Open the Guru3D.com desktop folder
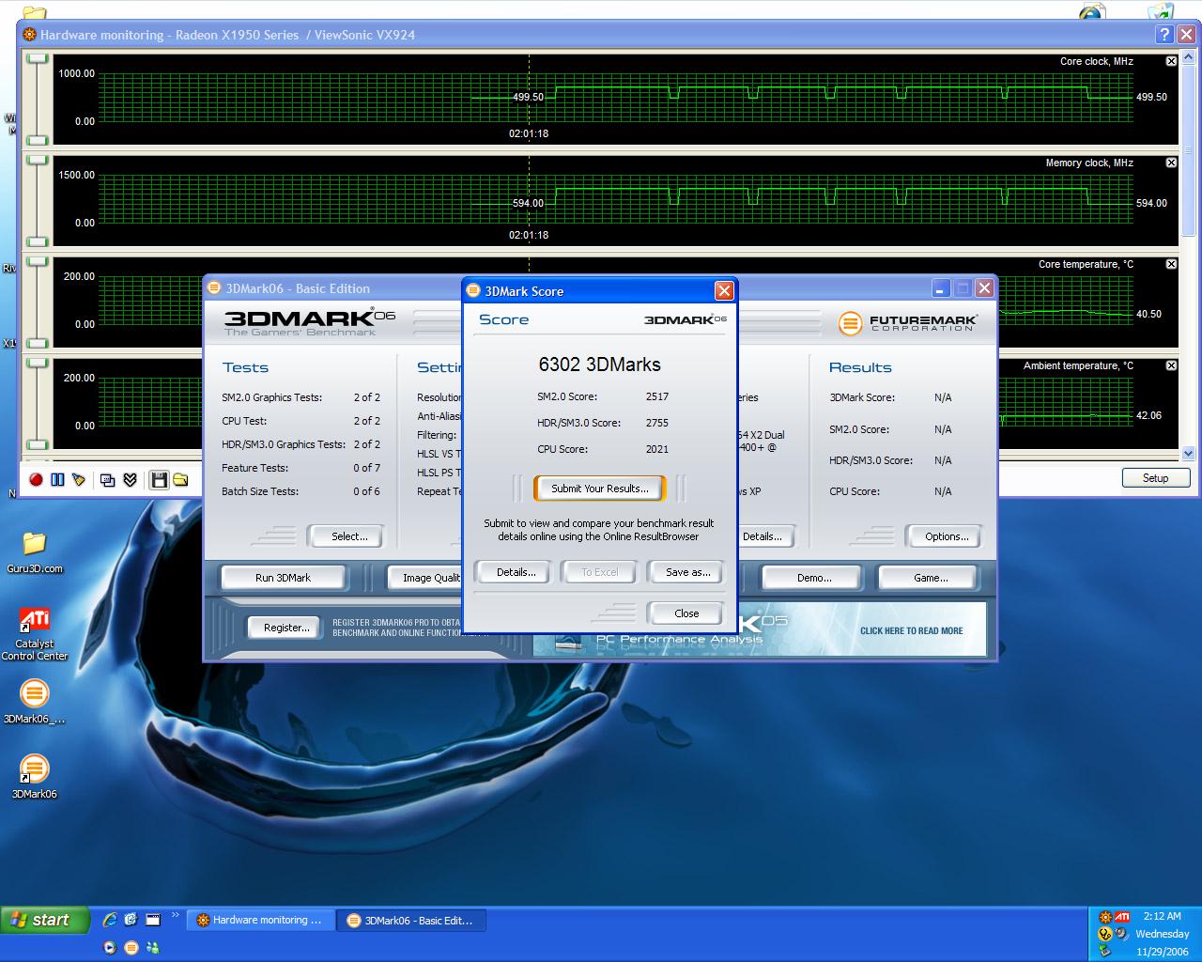Screen dimensions: 1202x962 coord(35,551)
